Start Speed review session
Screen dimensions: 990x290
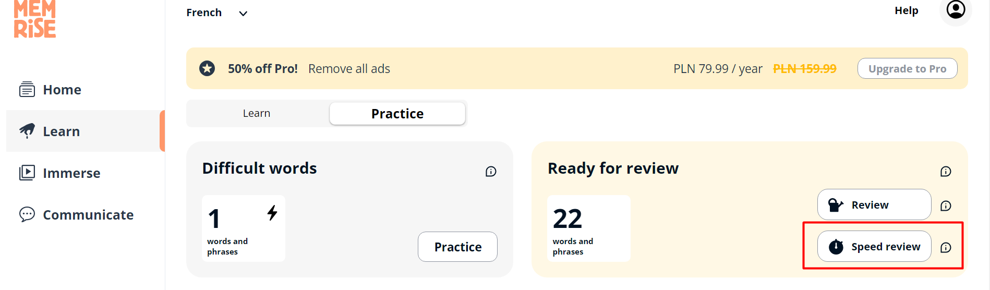874,247
